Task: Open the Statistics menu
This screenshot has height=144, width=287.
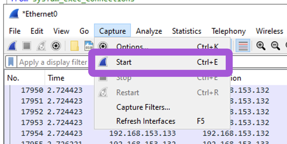Action: 186,31
